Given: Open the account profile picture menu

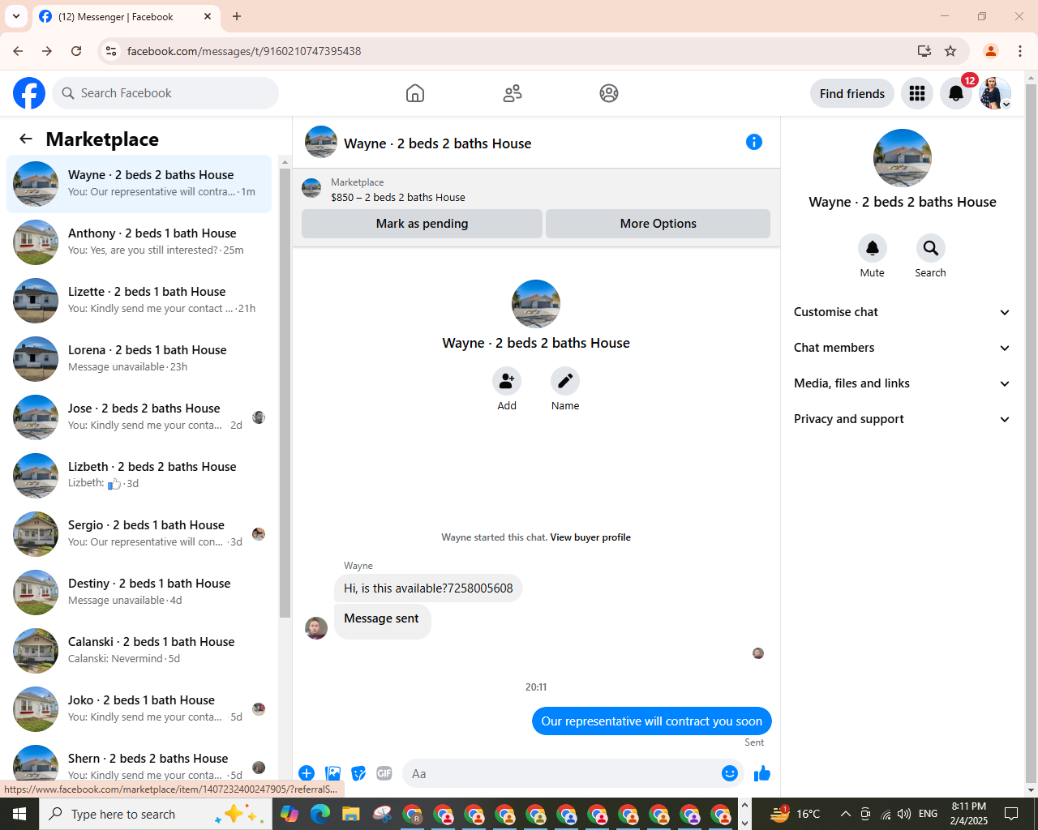Looking at the screenshot, I should point(995,93).
